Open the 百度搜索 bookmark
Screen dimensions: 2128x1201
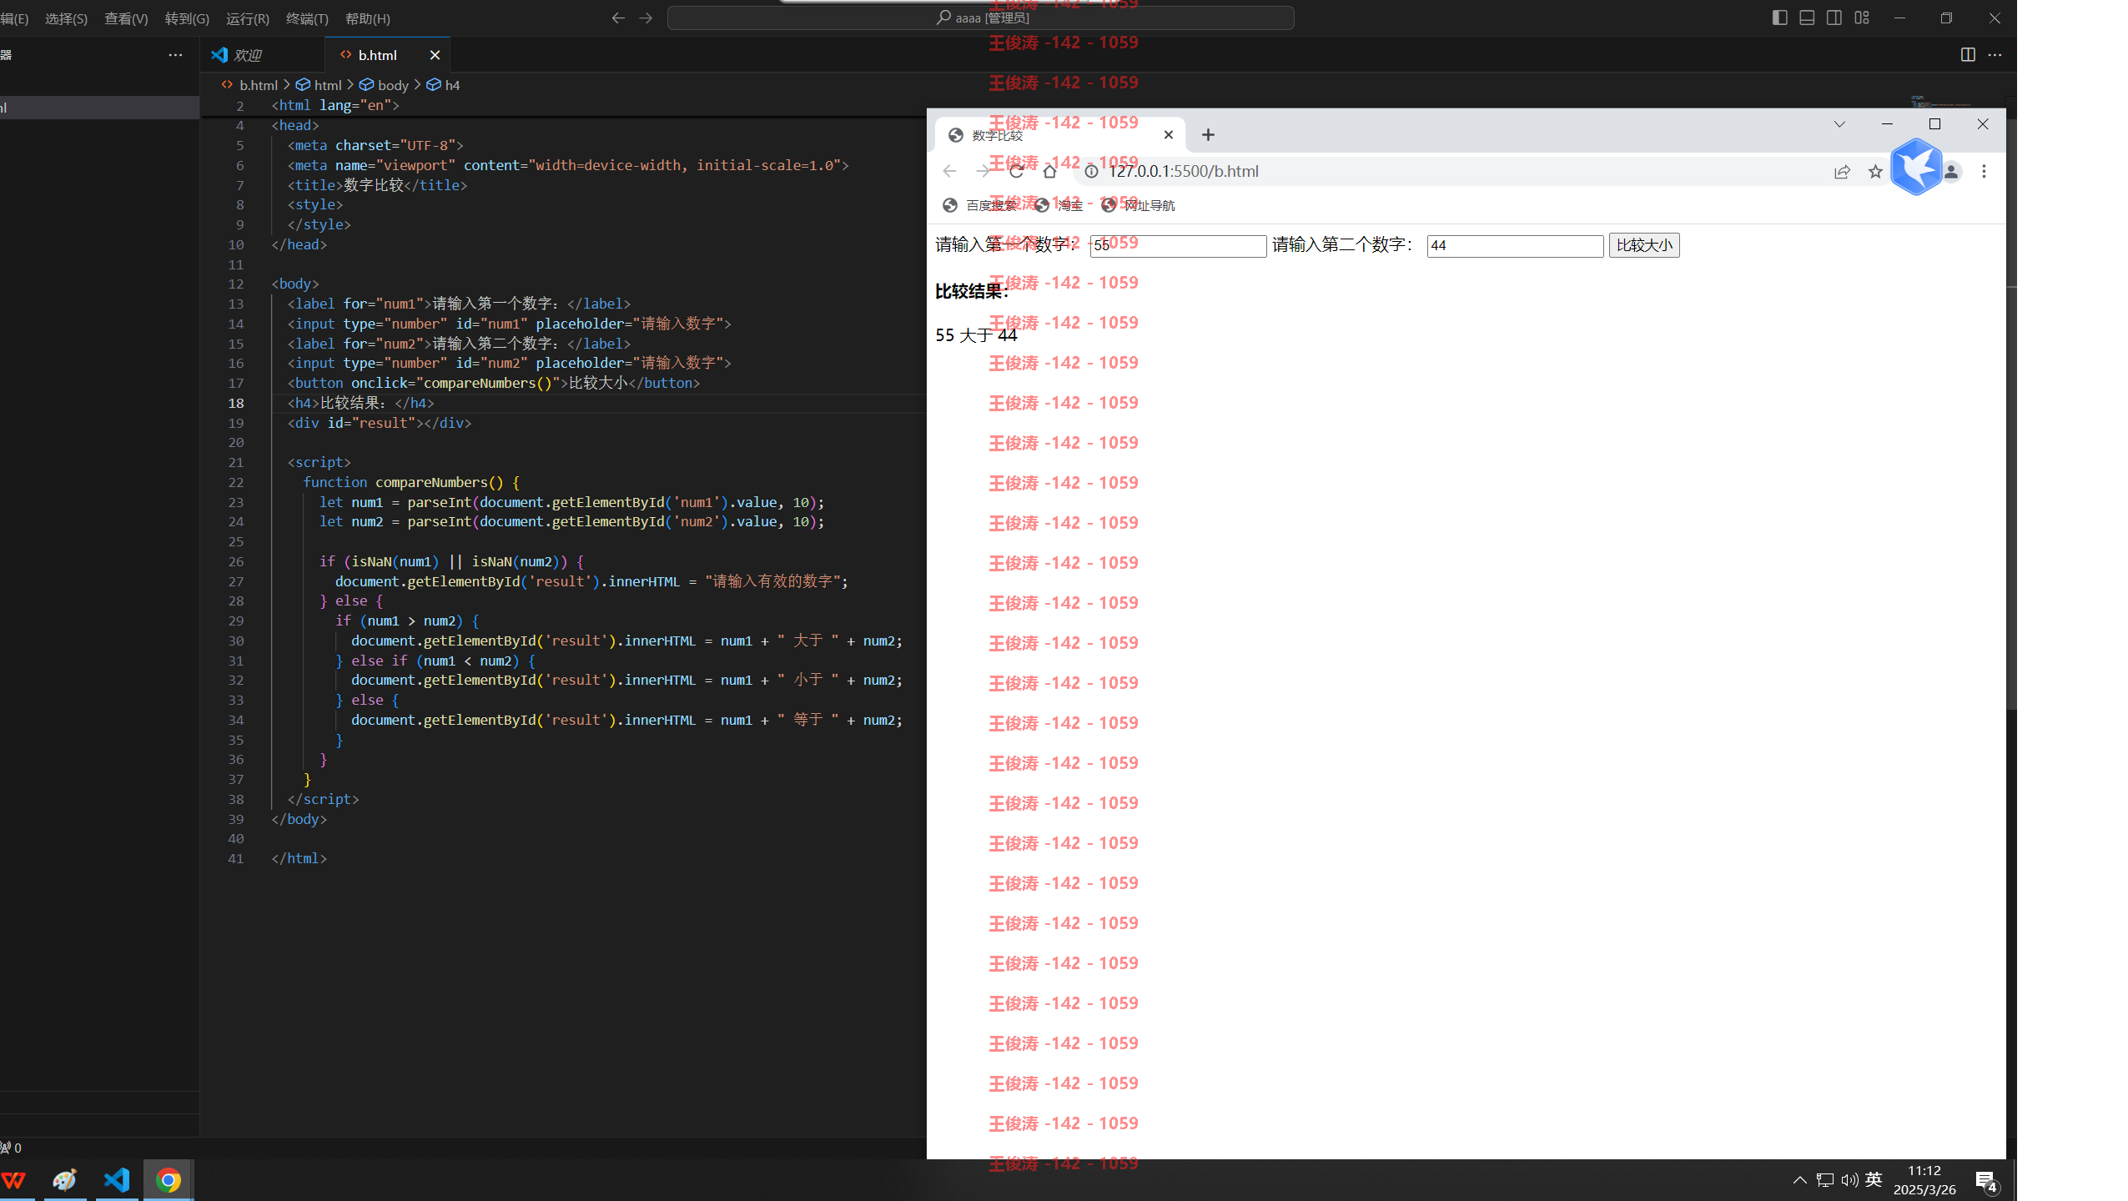tap(979, 205)
